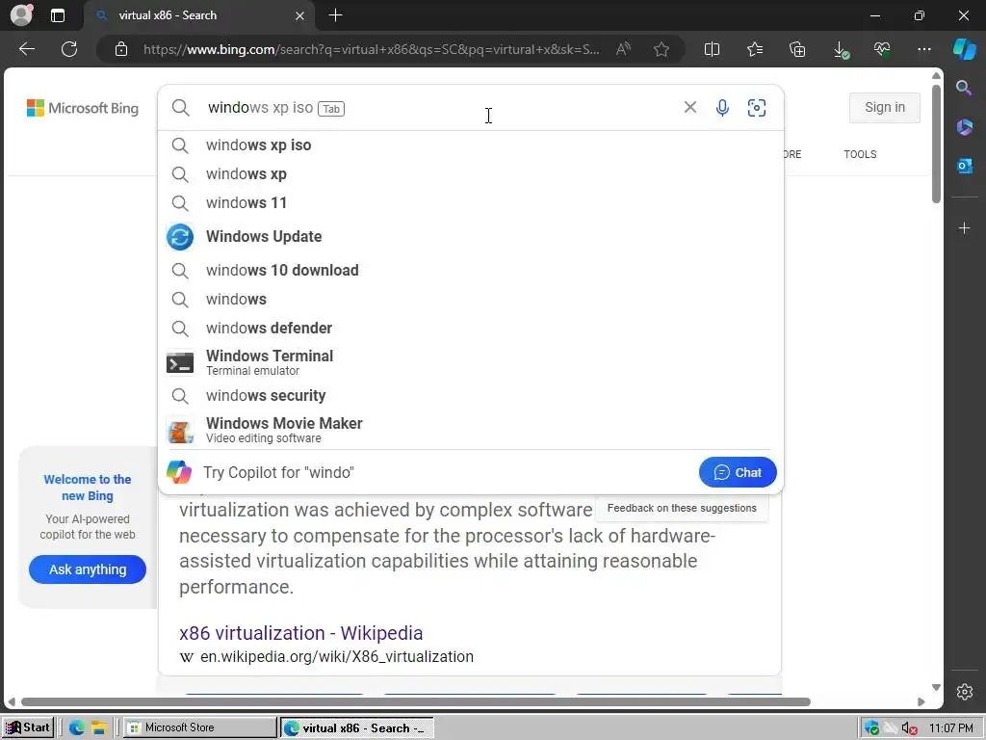Viewport: 986px width, 740px height.
Task: Click Feedback on these suggestions
Action: pyautogui.click(x=682, y=508)
